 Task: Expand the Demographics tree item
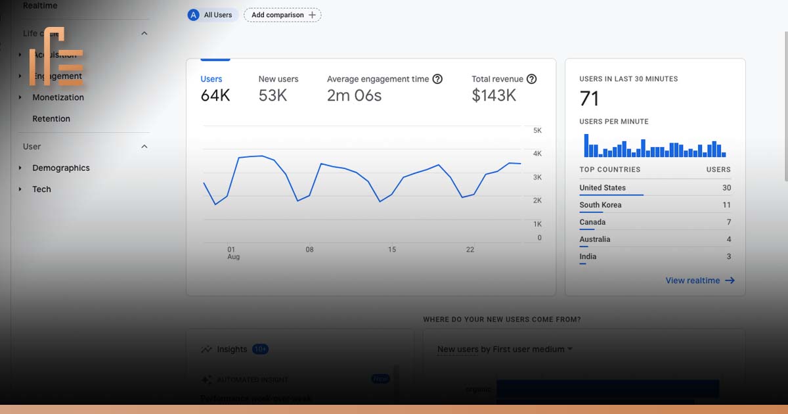20,168
